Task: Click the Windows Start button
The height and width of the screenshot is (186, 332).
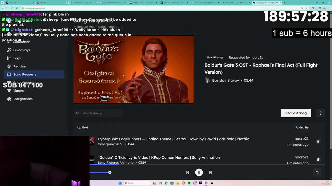Action: tap(120, 183)
